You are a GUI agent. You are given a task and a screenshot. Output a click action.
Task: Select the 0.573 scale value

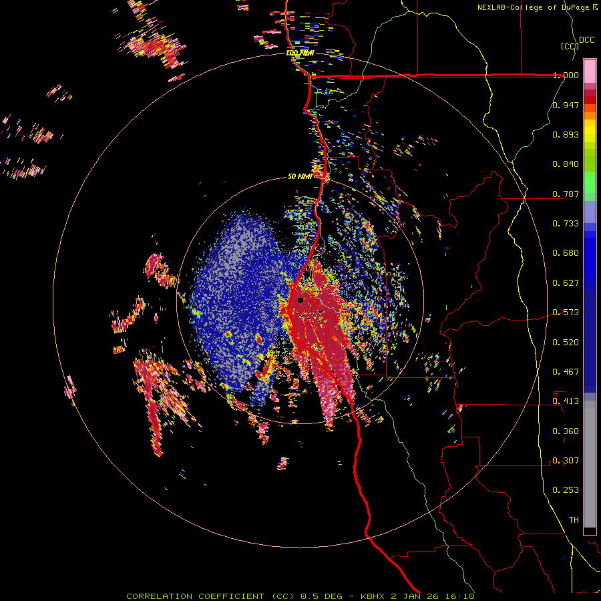(566, 313)
